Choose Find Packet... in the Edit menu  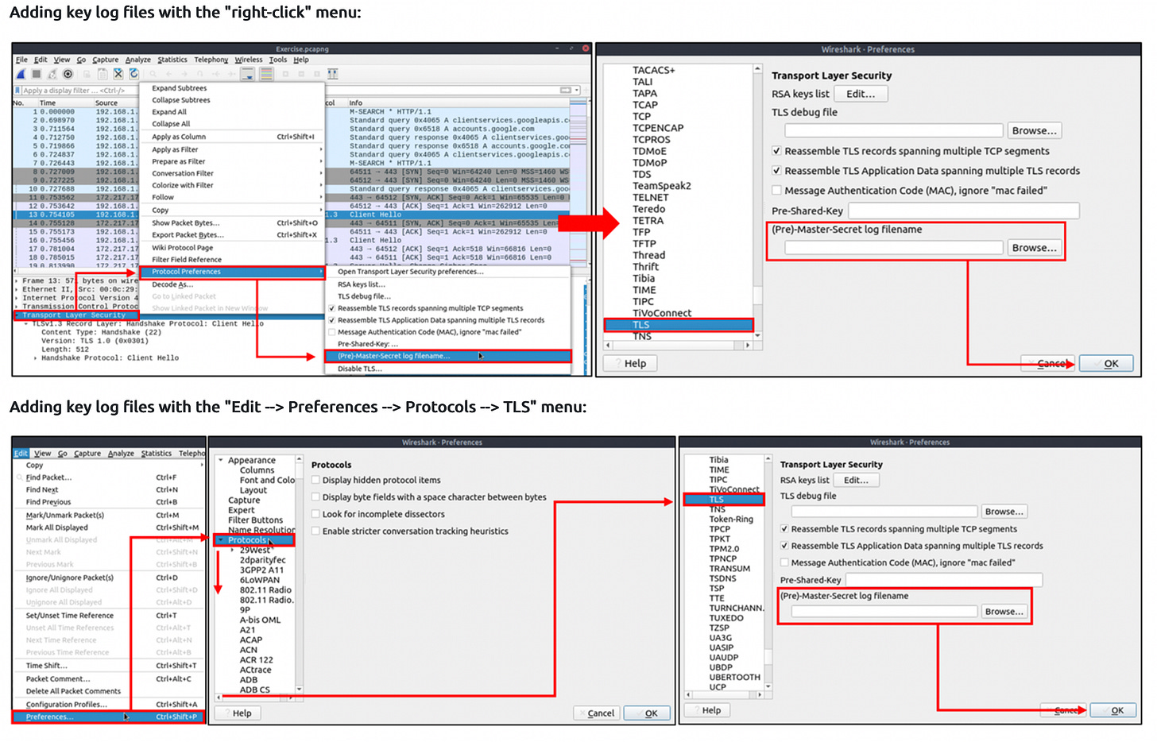click(109, 477)
